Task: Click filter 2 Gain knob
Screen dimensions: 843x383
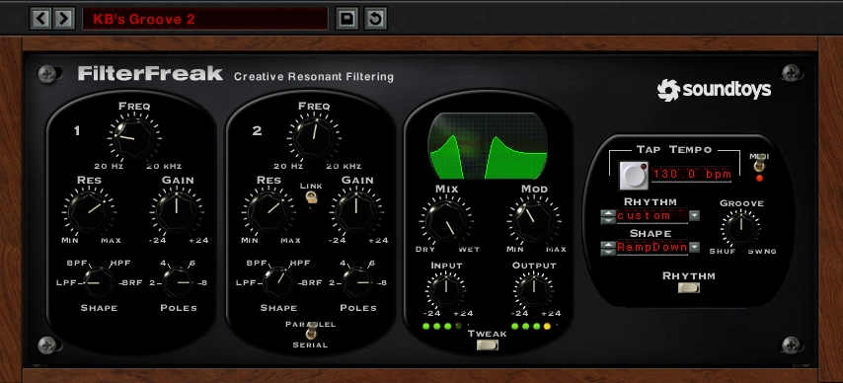Action: (x=356, y=211)
